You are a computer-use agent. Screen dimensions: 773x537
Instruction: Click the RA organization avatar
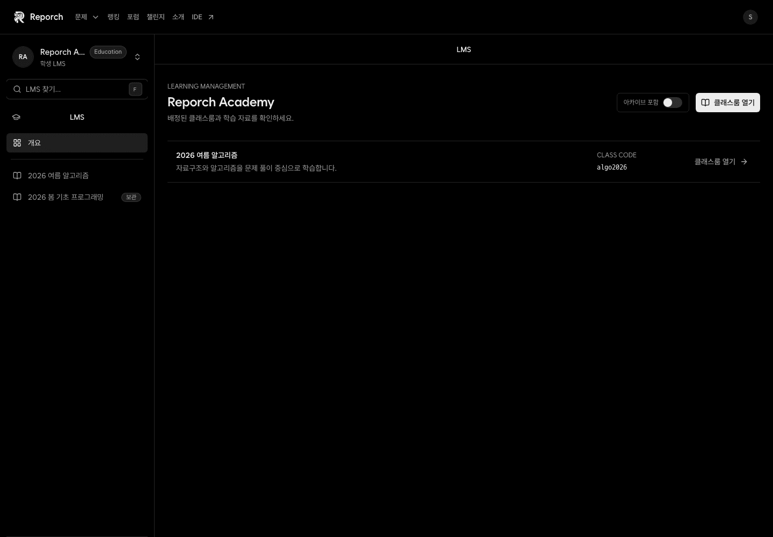click(x=23, y=57)
